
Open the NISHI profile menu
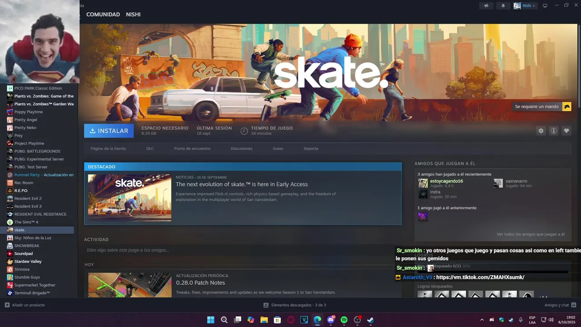pos(133,15)
